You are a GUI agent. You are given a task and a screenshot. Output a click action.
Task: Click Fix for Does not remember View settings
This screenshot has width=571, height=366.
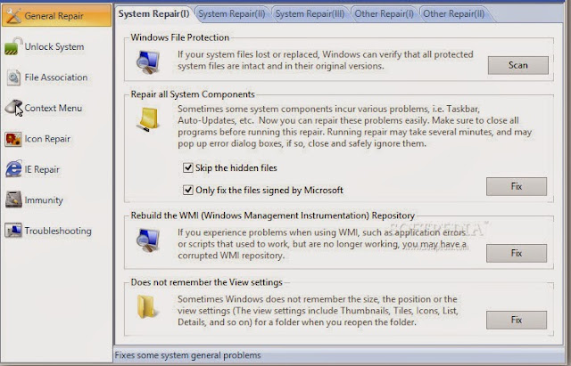[517, 320]
